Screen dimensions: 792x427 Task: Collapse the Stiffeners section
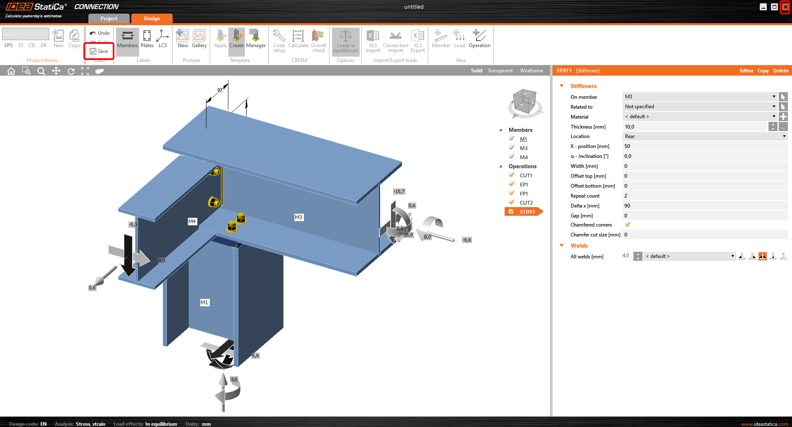[x=562, y=86]
